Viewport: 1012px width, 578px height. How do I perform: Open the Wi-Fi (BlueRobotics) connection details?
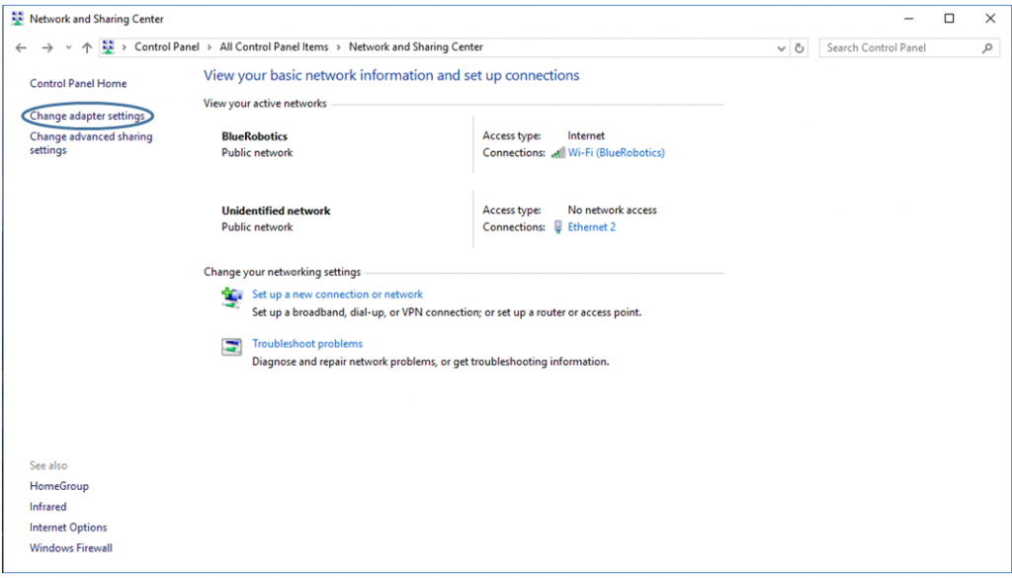click(x=615, y=153)
